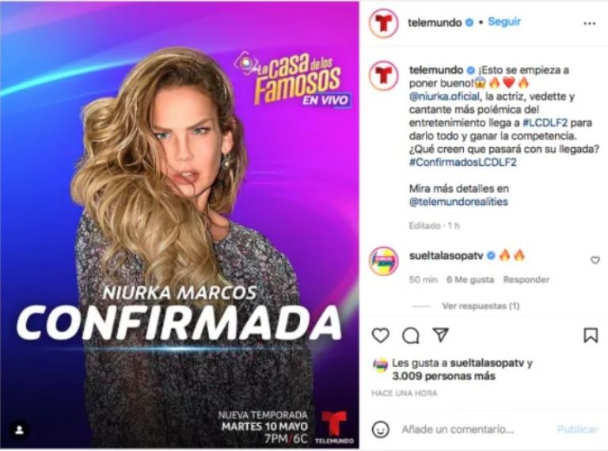Like the sueltalasopatv comment heart
Viewport: 608px width, 451px height.
coord(595,260)
